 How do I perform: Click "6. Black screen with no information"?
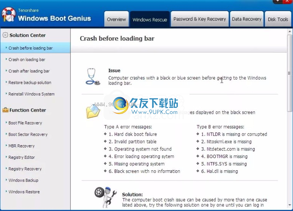[x=144, y=171]
